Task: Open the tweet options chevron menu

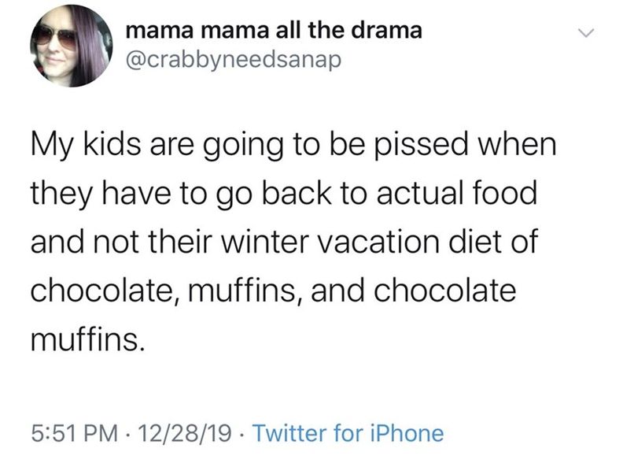Action: pos(587,33)
